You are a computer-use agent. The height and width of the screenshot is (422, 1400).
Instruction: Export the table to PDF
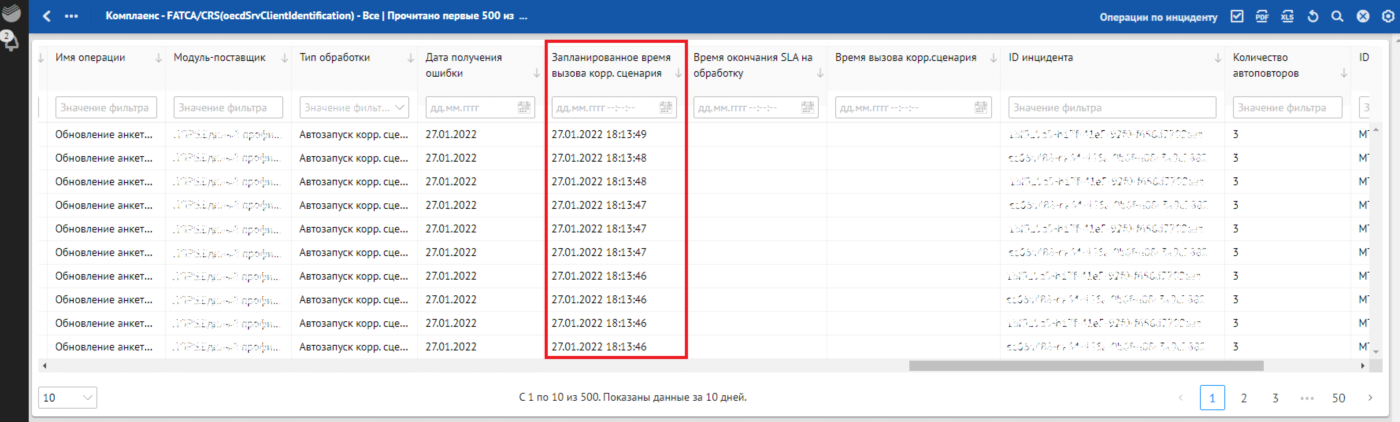[1261, 16]
